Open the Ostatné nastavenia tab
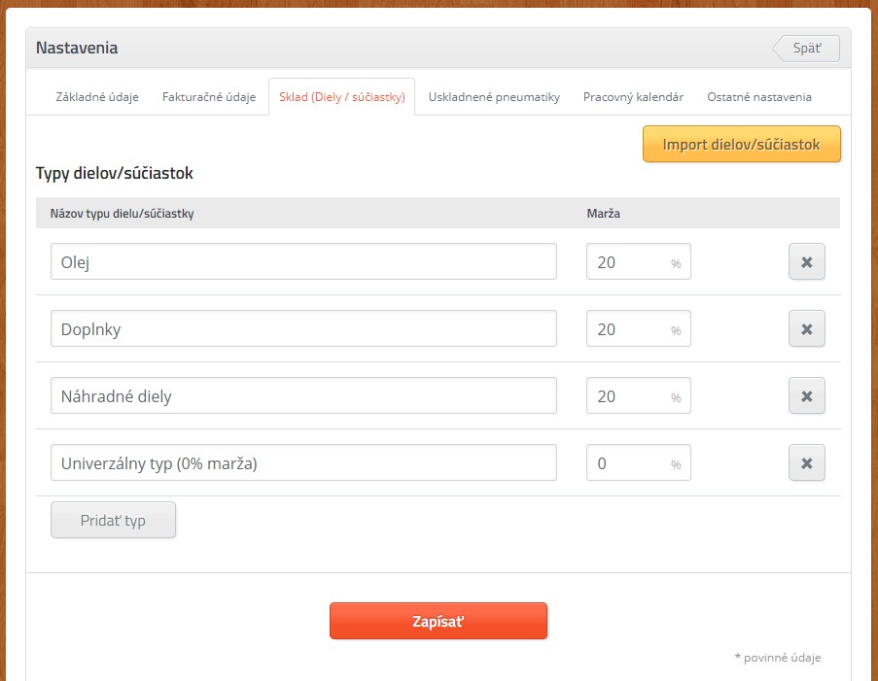 click(759, 97)
